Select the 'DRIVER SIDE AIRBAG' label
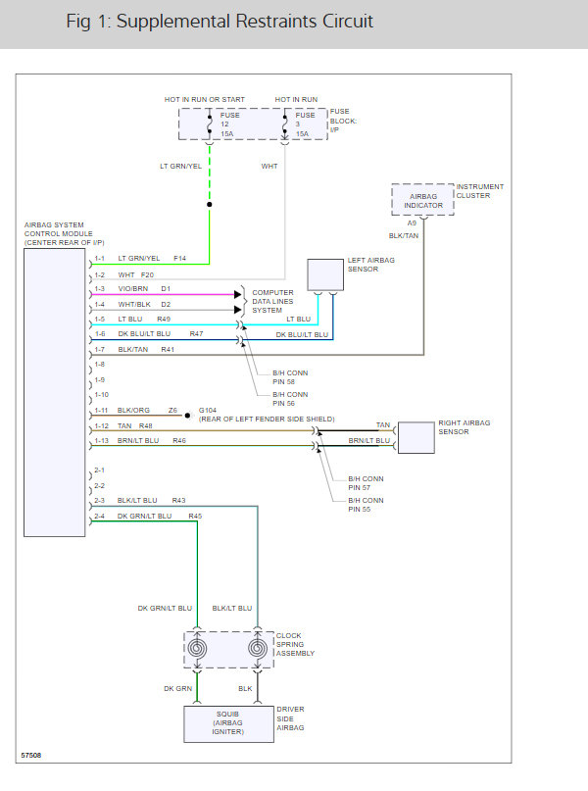Viewport: 588px width, 791px height. pyautogui.click(x=290, y=718)
